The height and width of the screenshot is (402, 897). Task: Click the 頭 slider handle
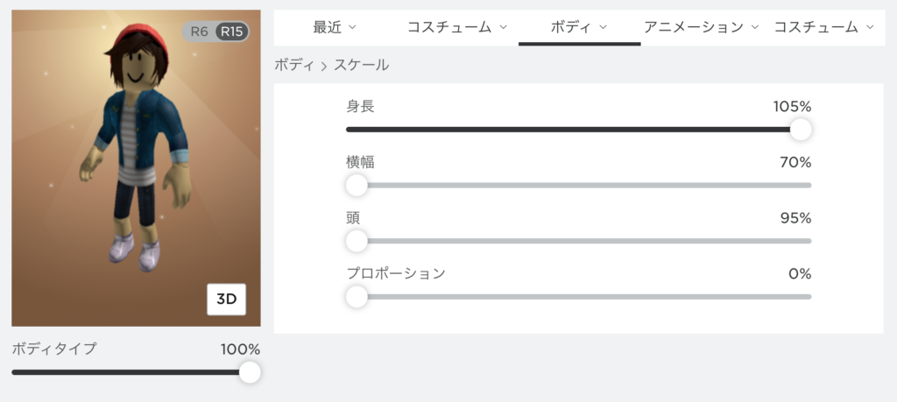click(x=357, y=241)
